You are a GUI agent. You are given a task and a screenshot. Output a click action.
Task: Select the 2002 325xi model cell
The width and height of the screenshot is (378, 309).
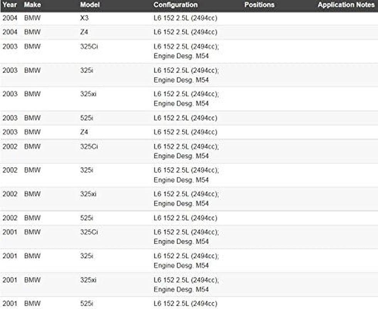coord(88,194)
